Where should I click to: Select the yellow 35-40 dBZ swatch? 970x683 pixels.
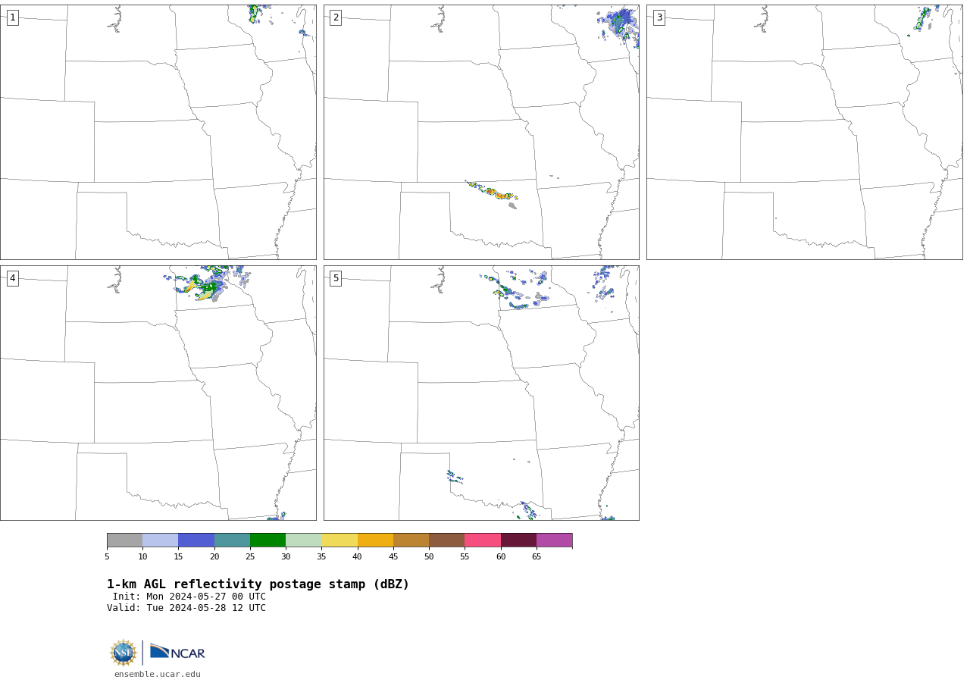coord(339,540)
